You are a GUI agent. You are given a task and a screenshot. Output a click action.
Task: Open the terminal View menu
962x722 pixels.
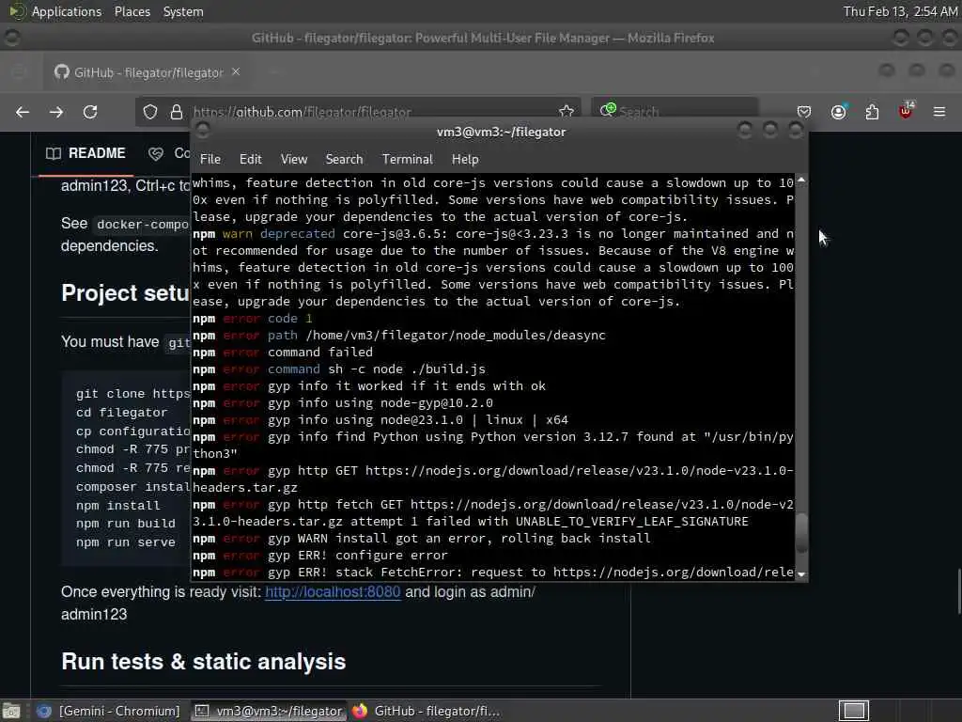pyautogui.click(x=294, y=160)
